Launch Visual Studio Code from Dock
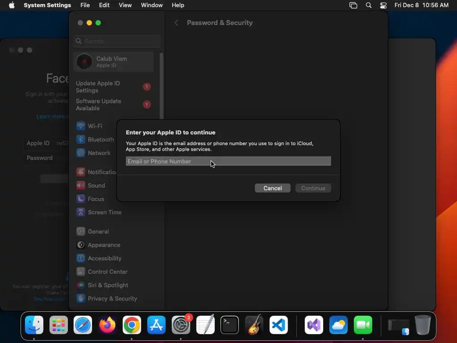Screen dimensions: 457x343 click(278, 325)
